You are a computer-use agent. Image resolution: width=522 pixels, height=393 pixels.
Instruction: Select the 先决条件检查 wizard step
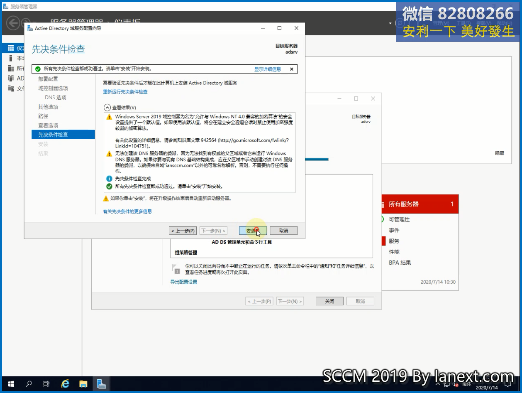63,135
